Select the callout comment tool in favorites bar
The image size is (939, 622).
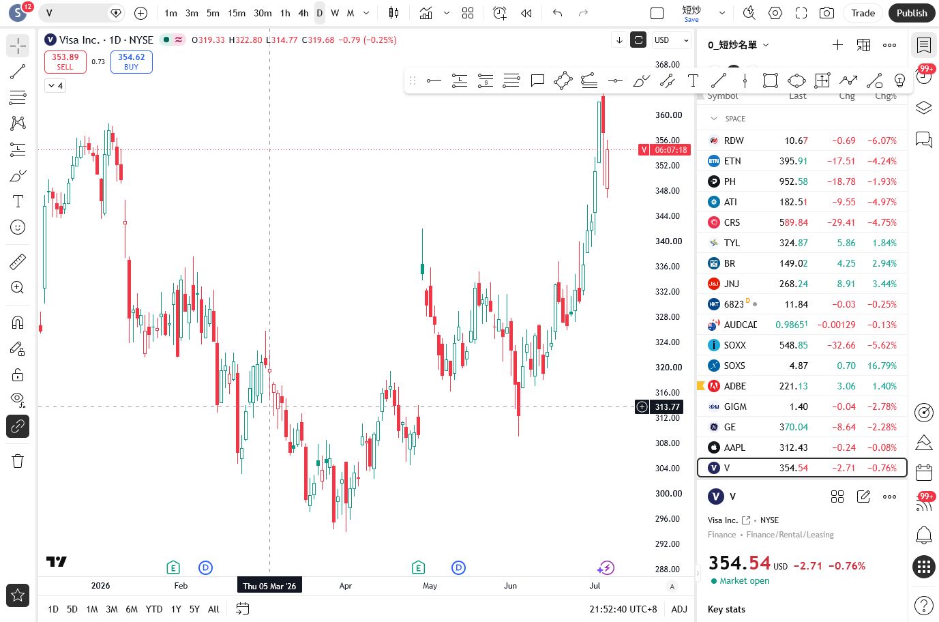[x=537, y=80]
